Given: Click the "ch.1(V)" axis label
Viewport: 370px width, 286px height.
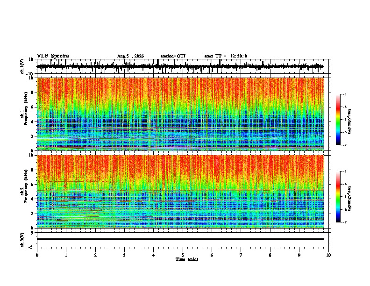Looking at the screenshot, I should tap(22, 66).
